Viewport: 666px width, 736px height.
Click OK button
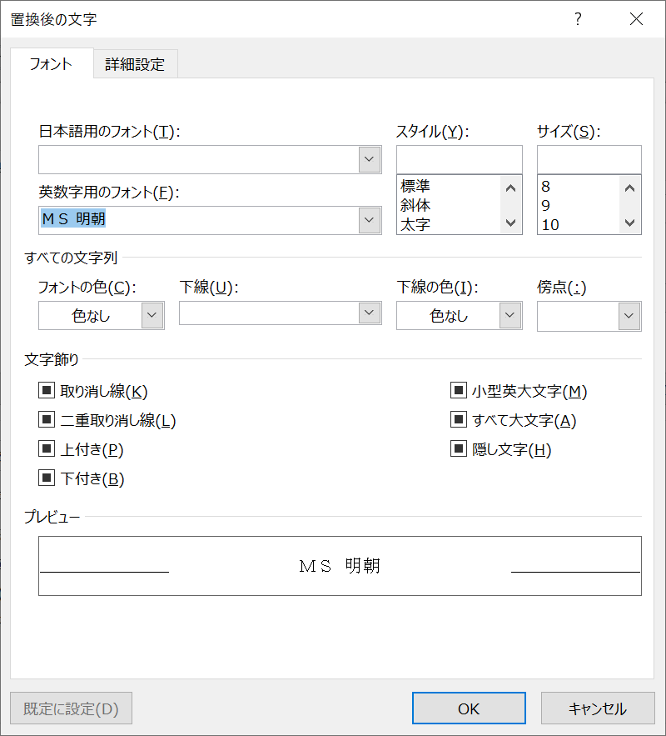point(469,708)
